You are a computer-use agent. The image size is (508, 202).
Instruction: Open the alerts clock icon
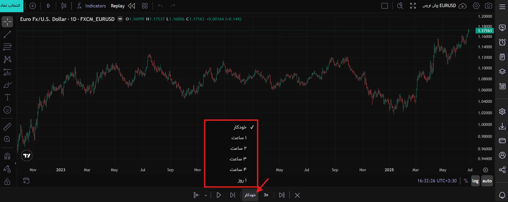[502, 42]
